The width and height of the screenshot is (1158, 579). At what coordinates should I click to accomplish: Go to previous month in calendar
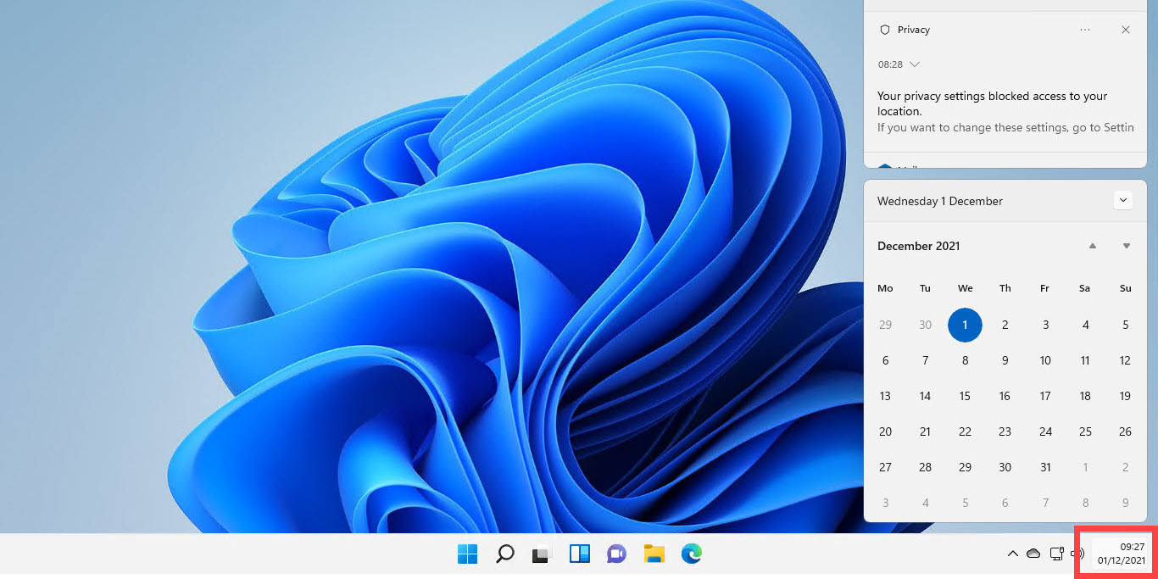pos(1093,245)
